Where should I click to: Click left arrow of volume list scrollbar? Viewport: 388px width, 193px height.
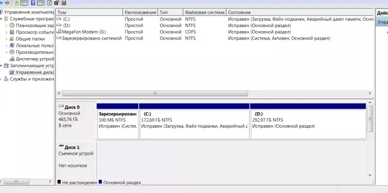[x=59, y=93]
